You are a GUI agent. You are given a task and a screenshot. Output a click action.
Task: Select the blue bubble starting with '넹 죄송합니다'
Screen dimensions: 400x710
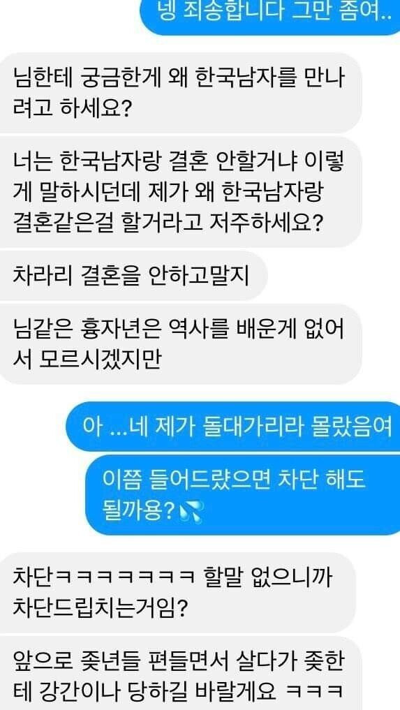coord(272,16)
